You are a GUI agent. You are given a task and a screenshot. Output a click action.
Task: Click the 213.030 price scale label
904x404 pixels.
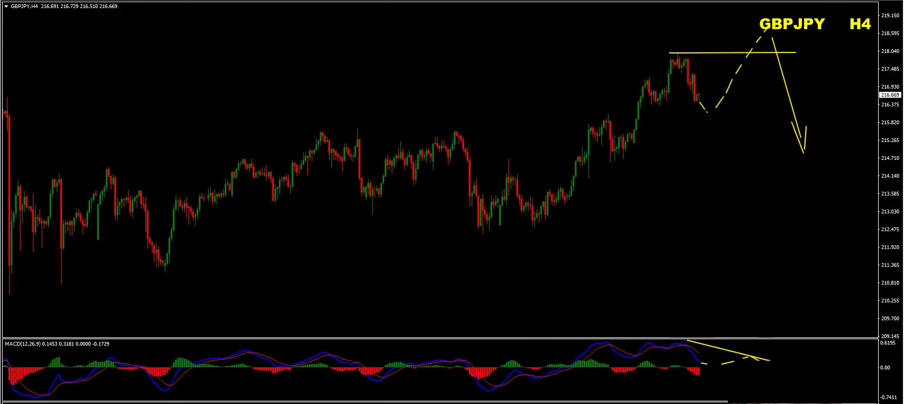(890, 212)
